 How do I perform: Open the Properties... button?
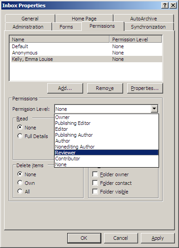(x=145, y=88)
